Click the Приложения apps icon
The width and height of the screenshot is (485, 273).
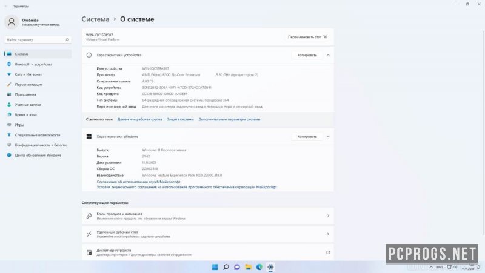click(9, 94)
